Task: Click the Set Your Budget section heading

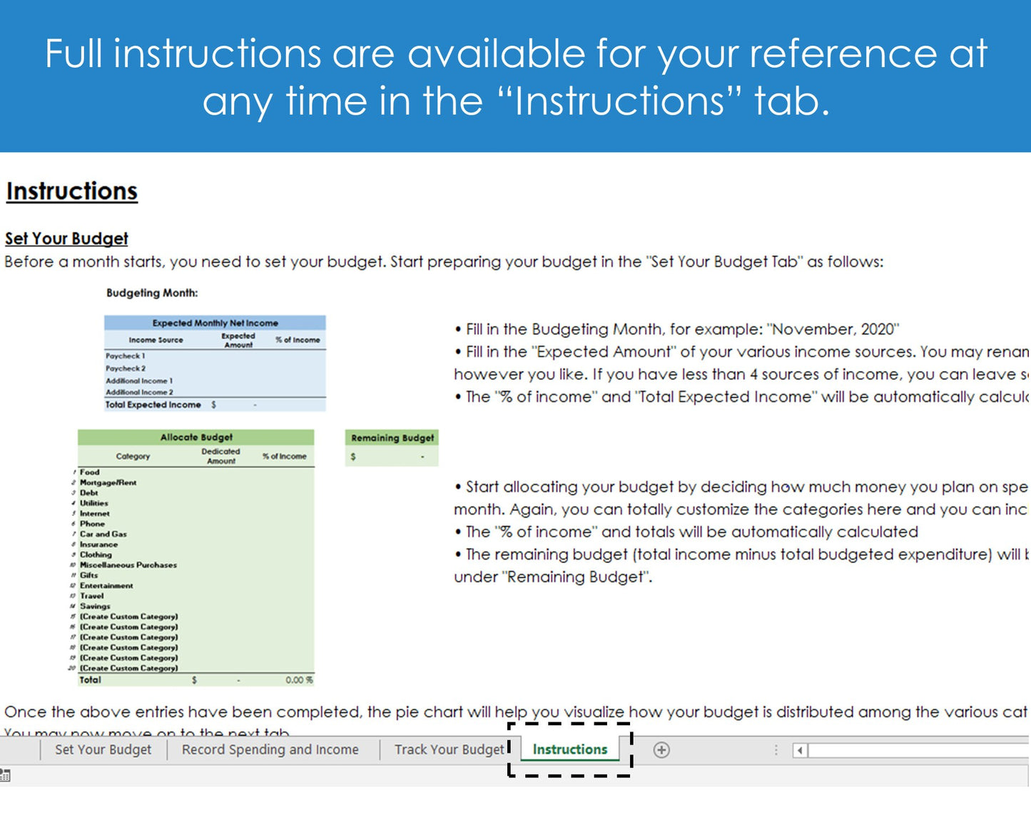Action: 66,238
